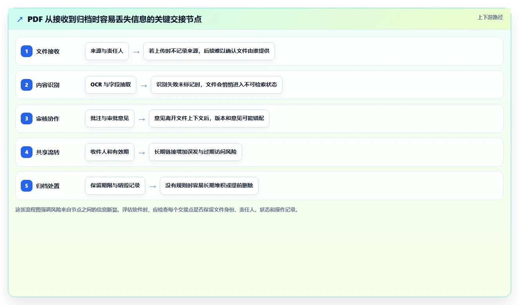Click the 文件接收 step label
The image size is (519, 305).
(48, 51)
